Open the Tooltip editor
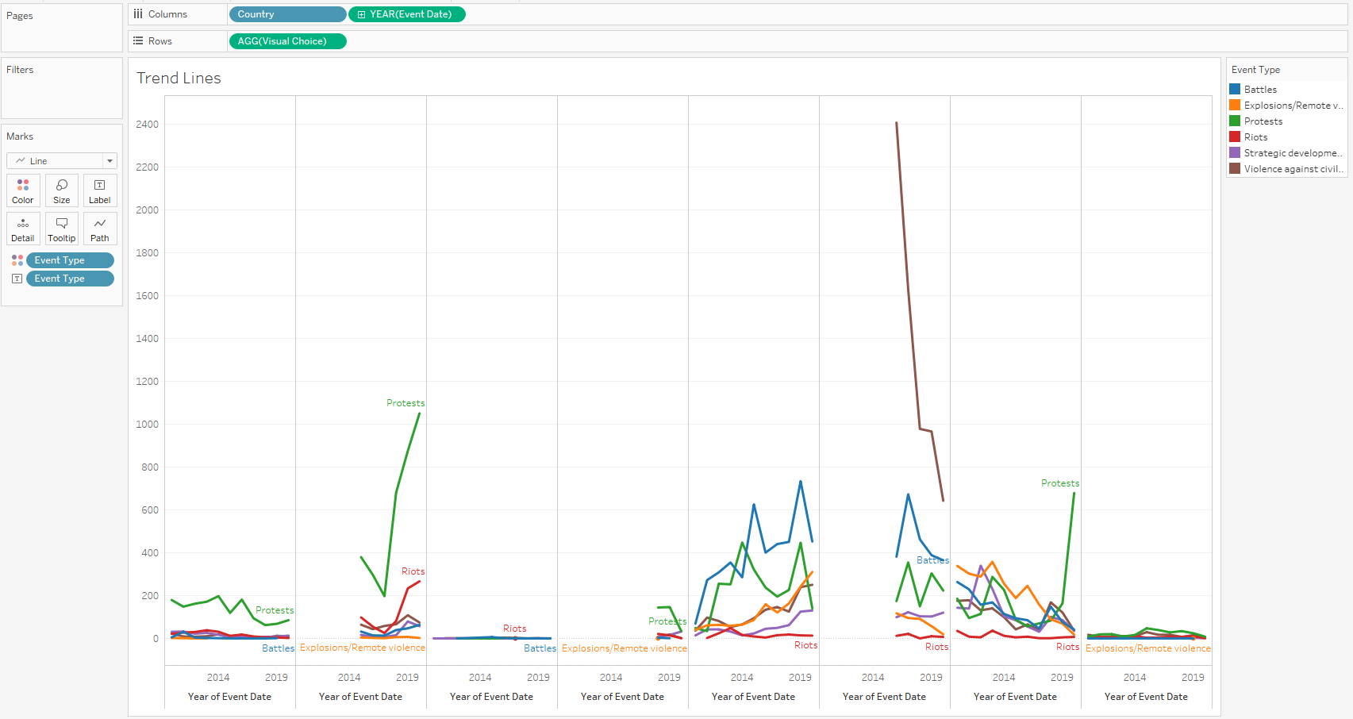Image resolution: width=1353 pixels, height=719 pixels. click(62, 229)
